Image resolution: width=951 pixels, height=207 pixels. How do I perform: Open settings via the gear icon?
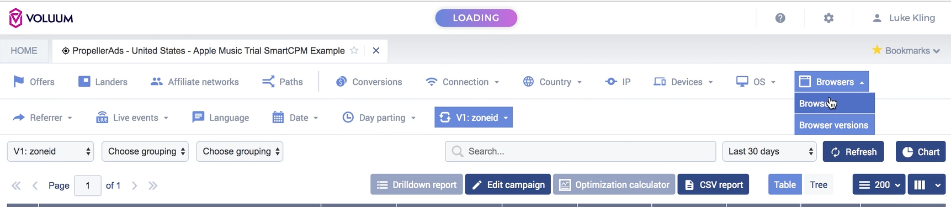click(828, 18)
